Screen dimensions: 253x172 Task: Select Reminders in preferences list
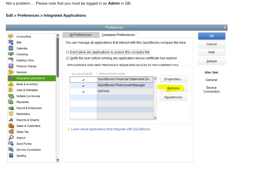(x=32, y=114)
